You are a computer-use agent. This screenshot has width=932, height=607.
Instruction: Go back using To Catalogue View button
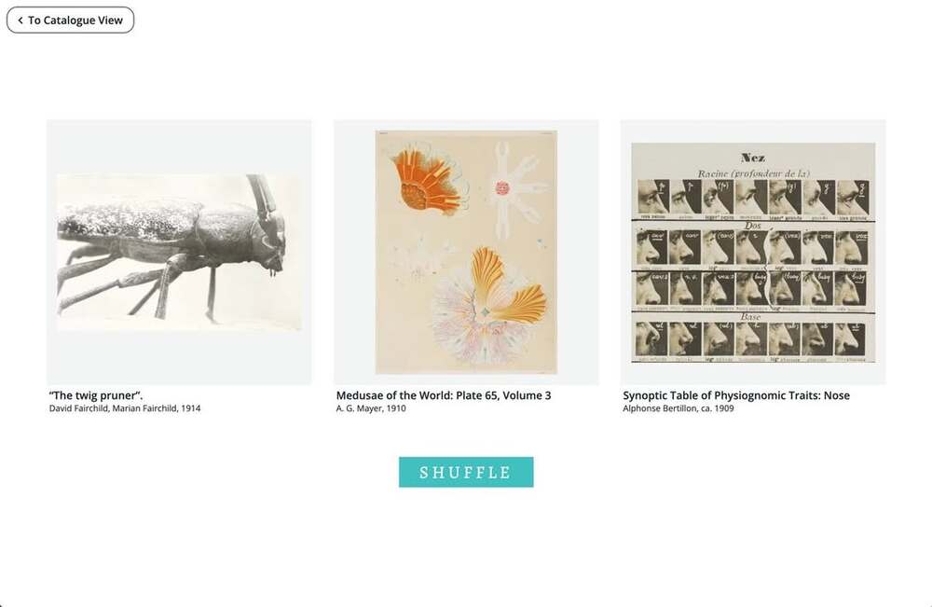pos(70,21)
